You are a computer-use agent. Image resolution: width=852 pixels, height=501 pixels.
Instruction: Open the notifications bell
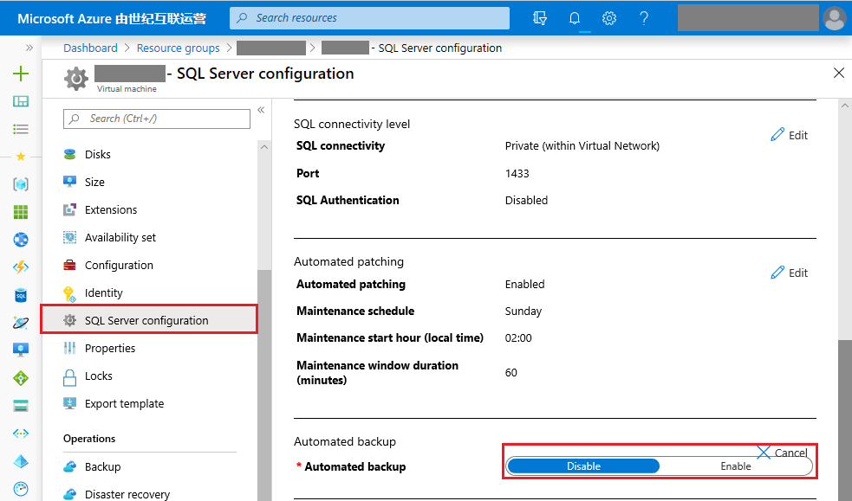575,17
